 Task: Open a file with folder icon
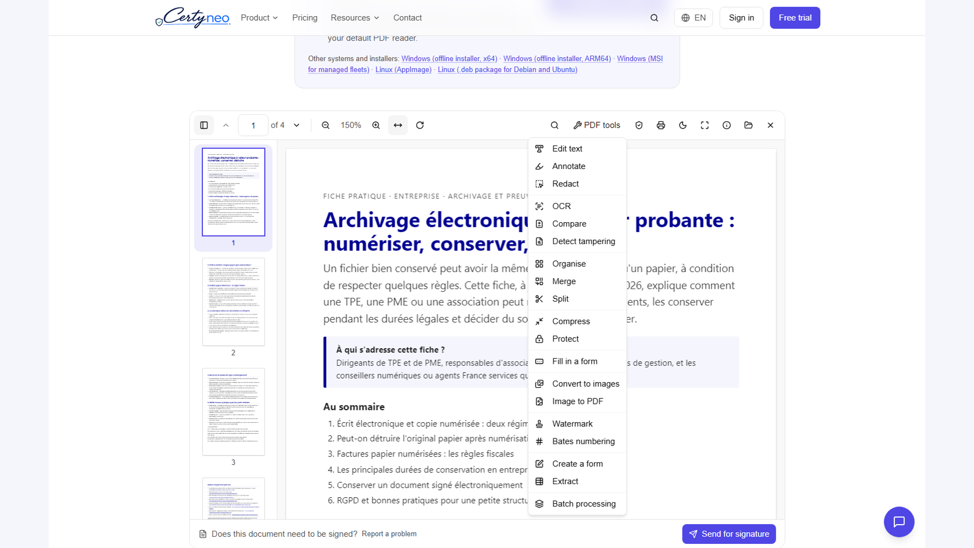[748, 125]
